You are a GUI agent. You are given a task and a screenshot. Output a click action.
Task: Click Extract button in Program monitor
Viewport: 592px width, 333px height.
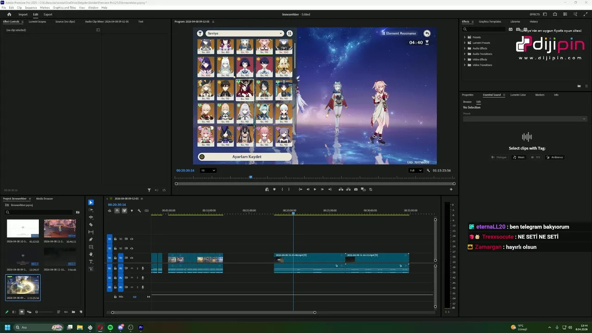tap(348, 189)
